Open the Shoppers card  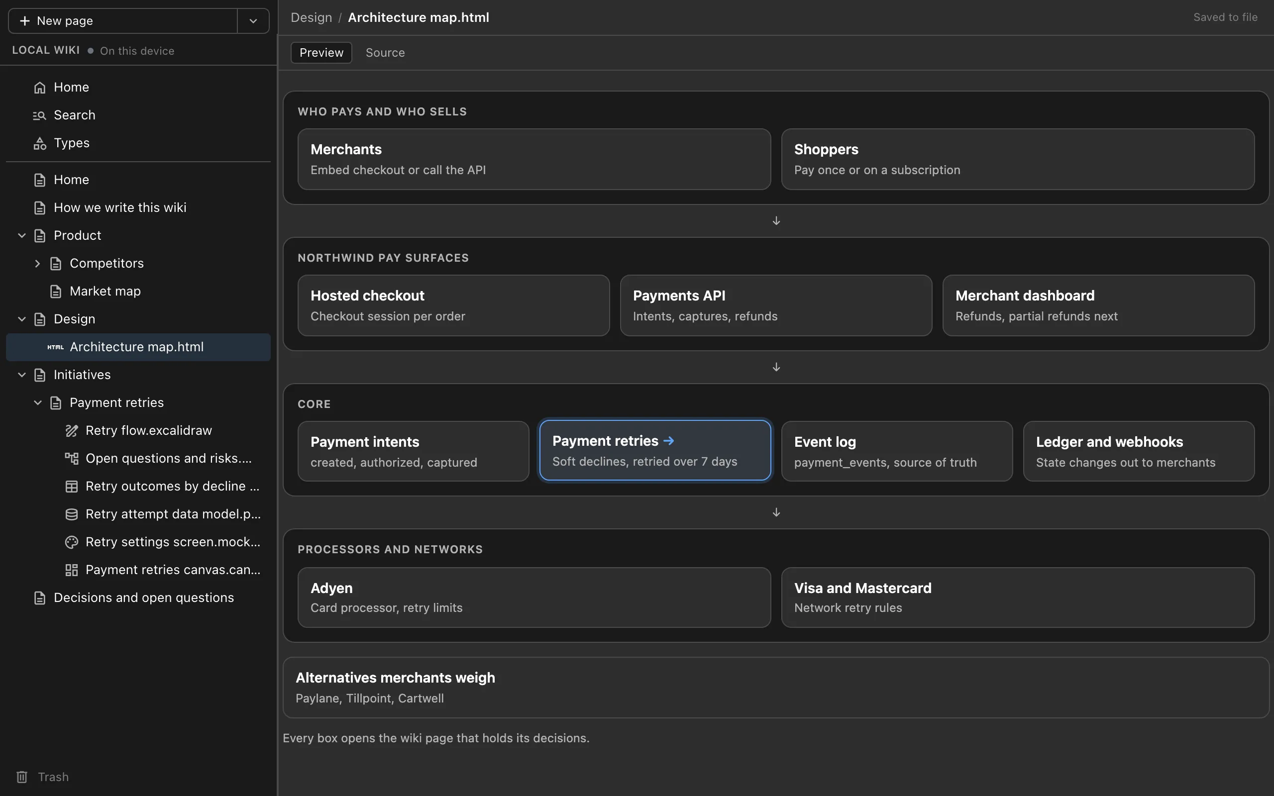(x=1018, y=160)
